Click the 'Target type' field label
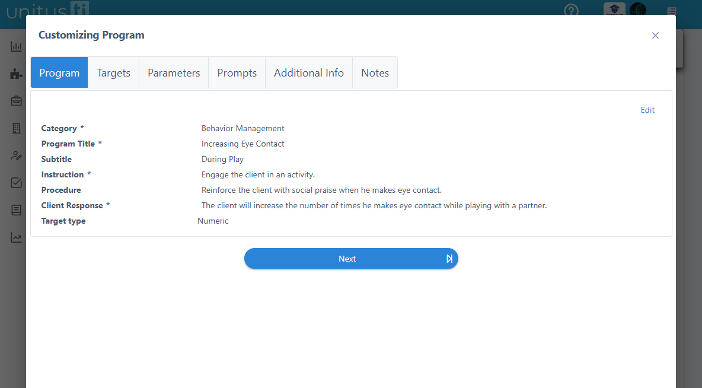The width and height of the screenshot is (702, 388). click(x=63, y=221)
